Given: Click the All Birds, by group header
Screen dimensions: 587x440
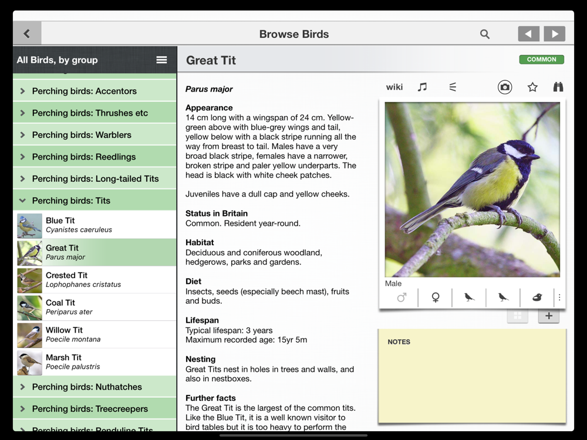Looking at the screenshot, I should click(58, 60).
